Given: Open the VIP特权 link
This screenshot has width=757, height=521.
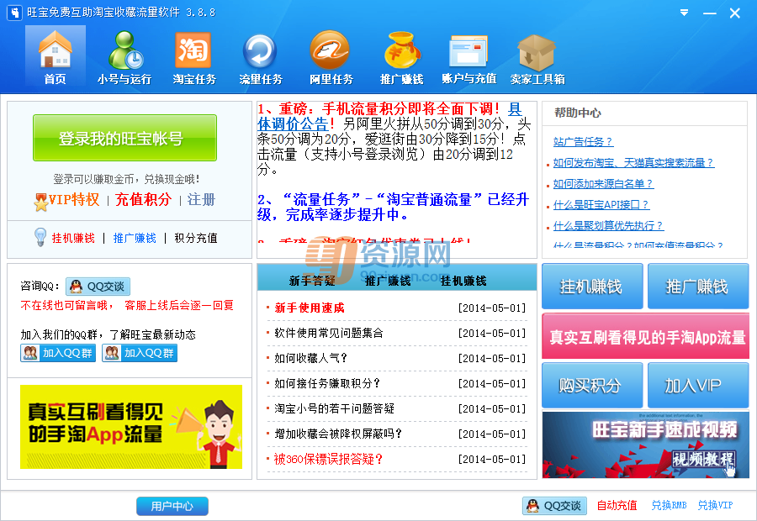Looking at the screenshot, I should (74, 200).
